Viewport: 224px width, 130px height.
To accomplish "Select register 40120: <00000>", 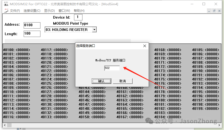I will (x=54, y=62).
